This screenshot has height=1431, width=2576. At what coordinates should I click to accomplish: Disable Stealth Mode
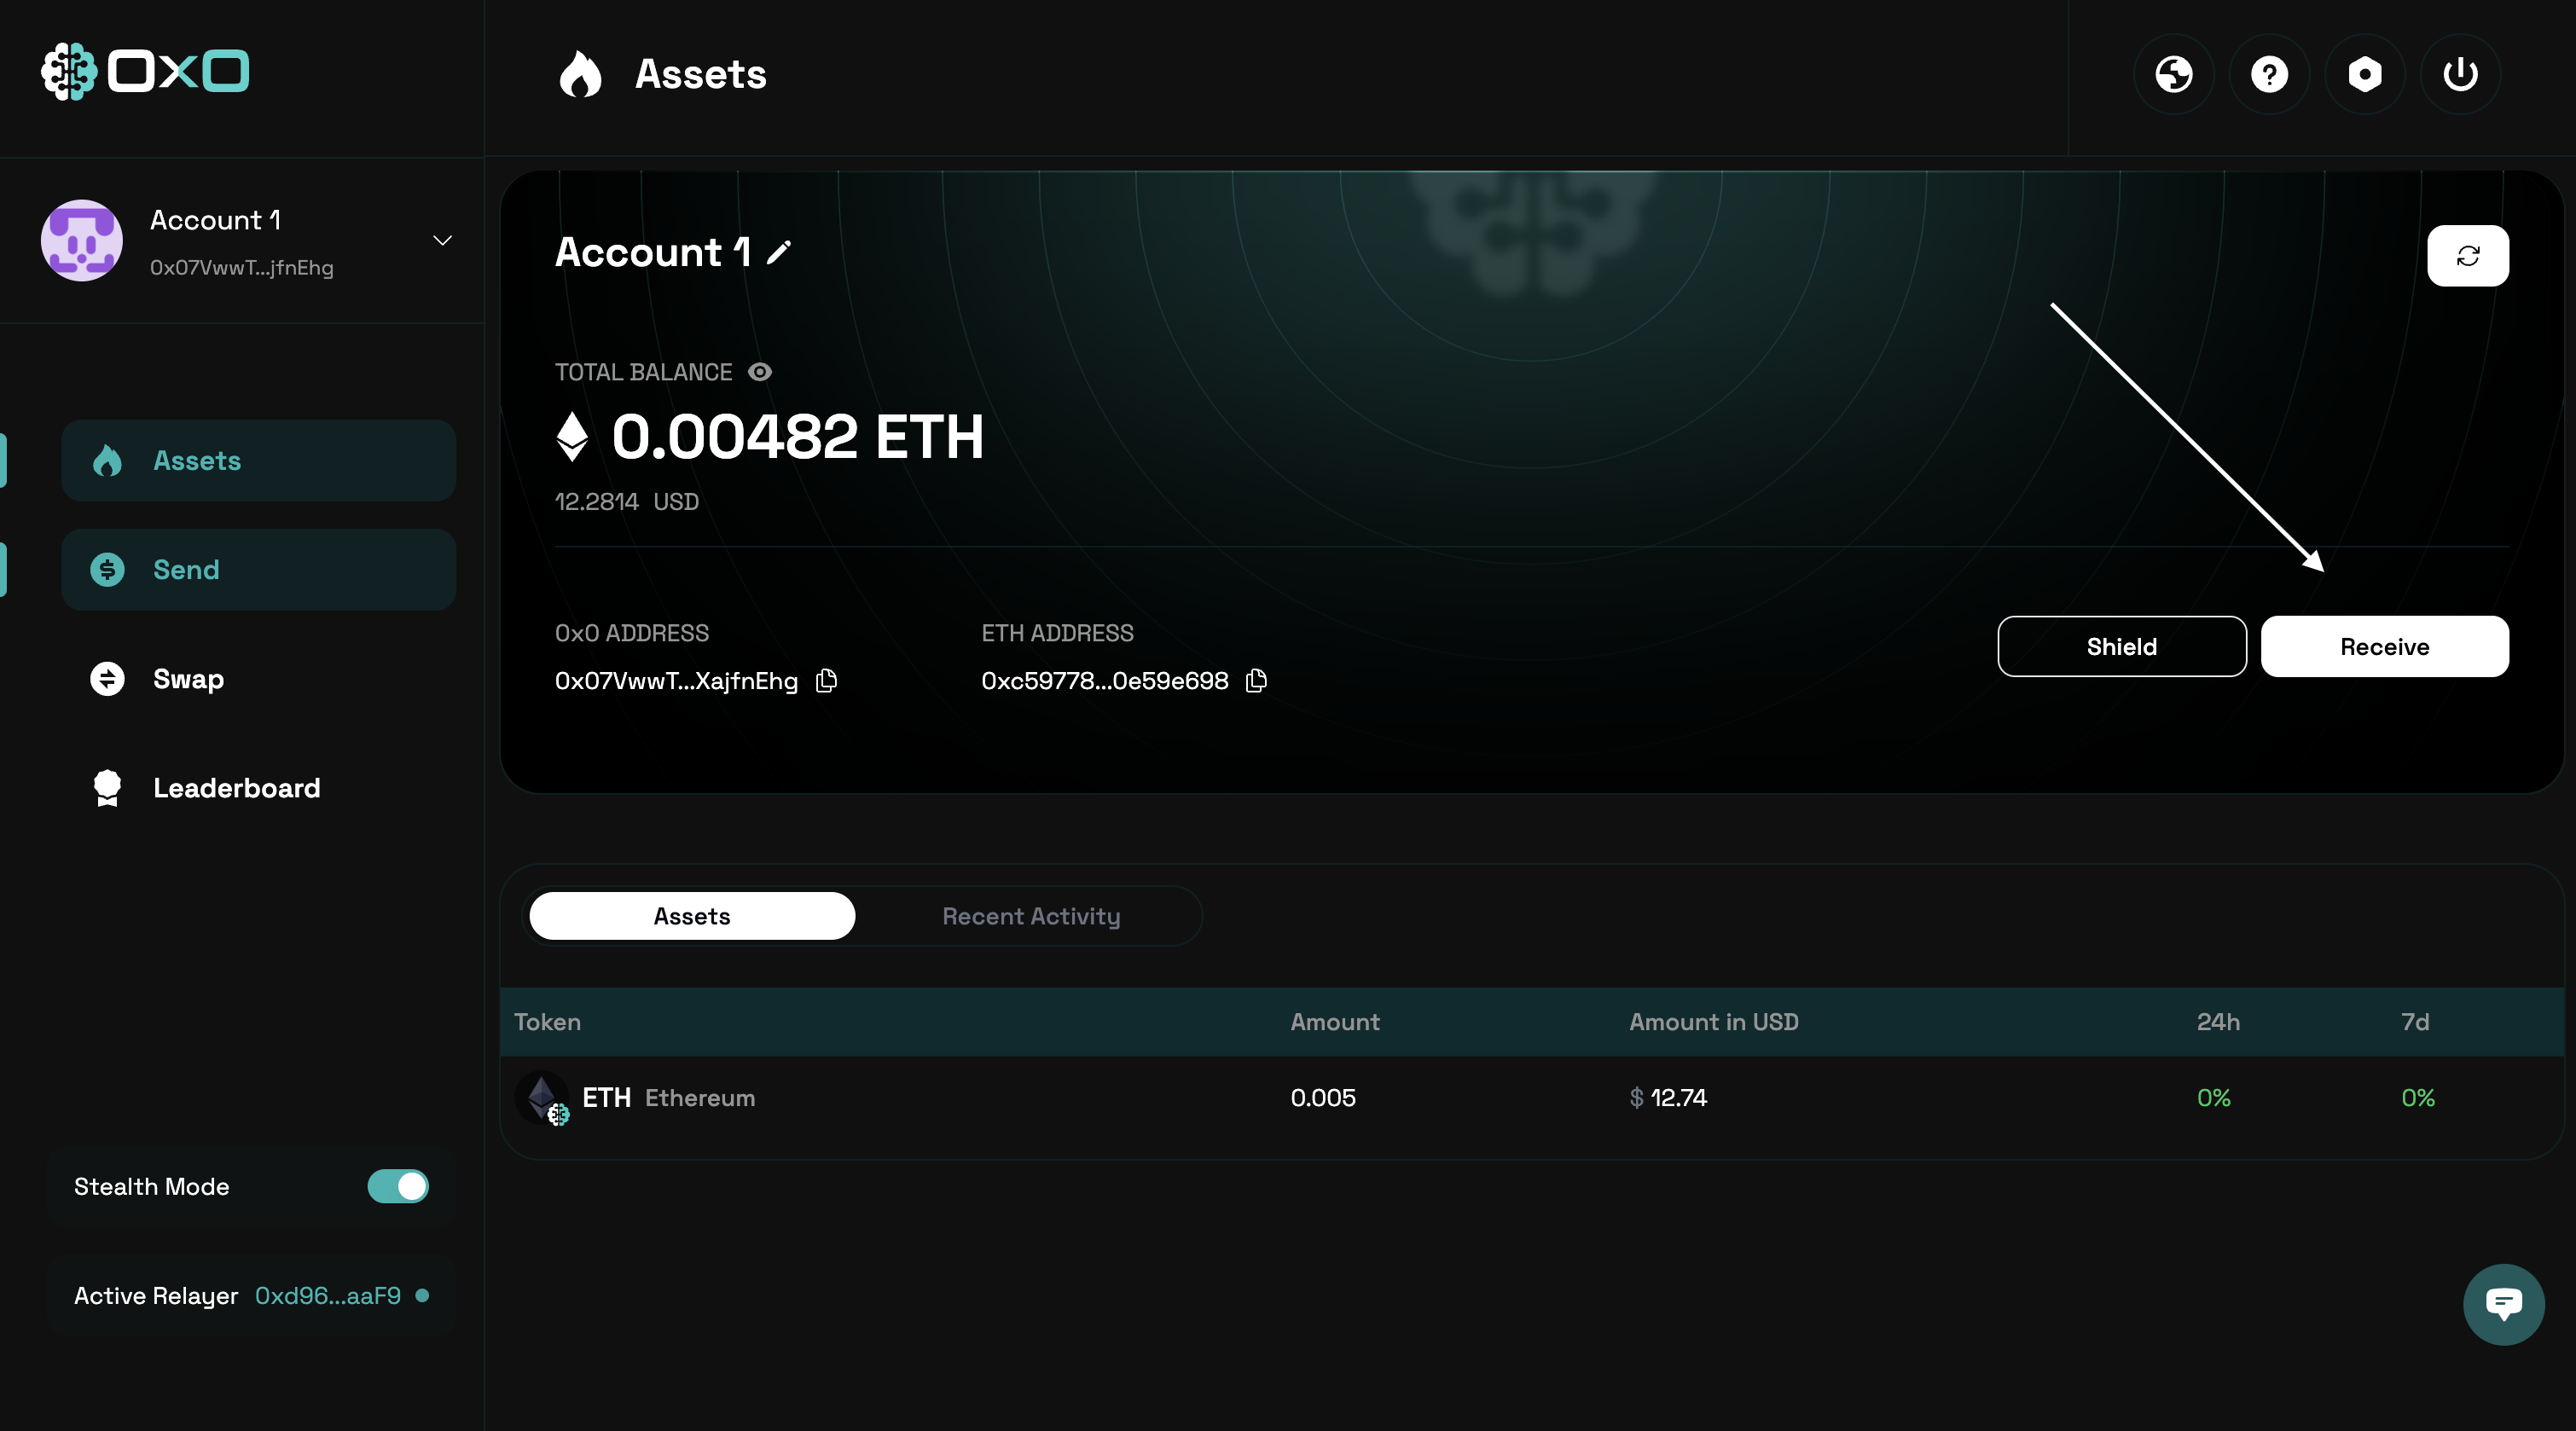397,1187
